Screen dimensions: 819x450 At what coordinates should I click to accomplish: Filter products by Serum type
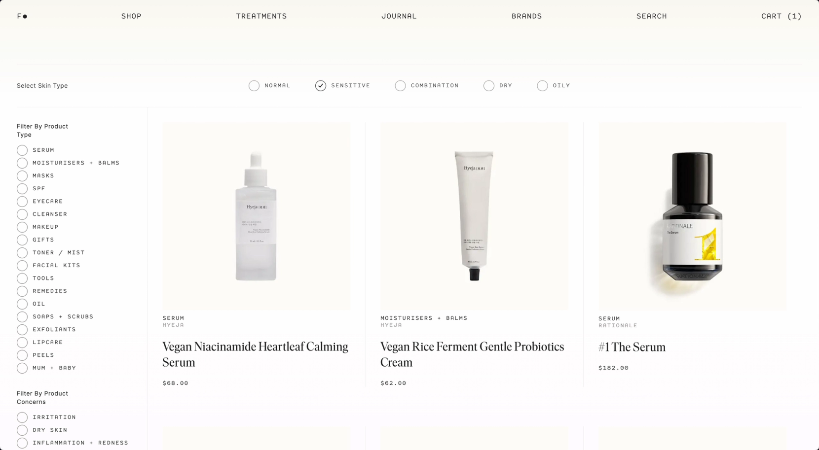pos(22,150)
